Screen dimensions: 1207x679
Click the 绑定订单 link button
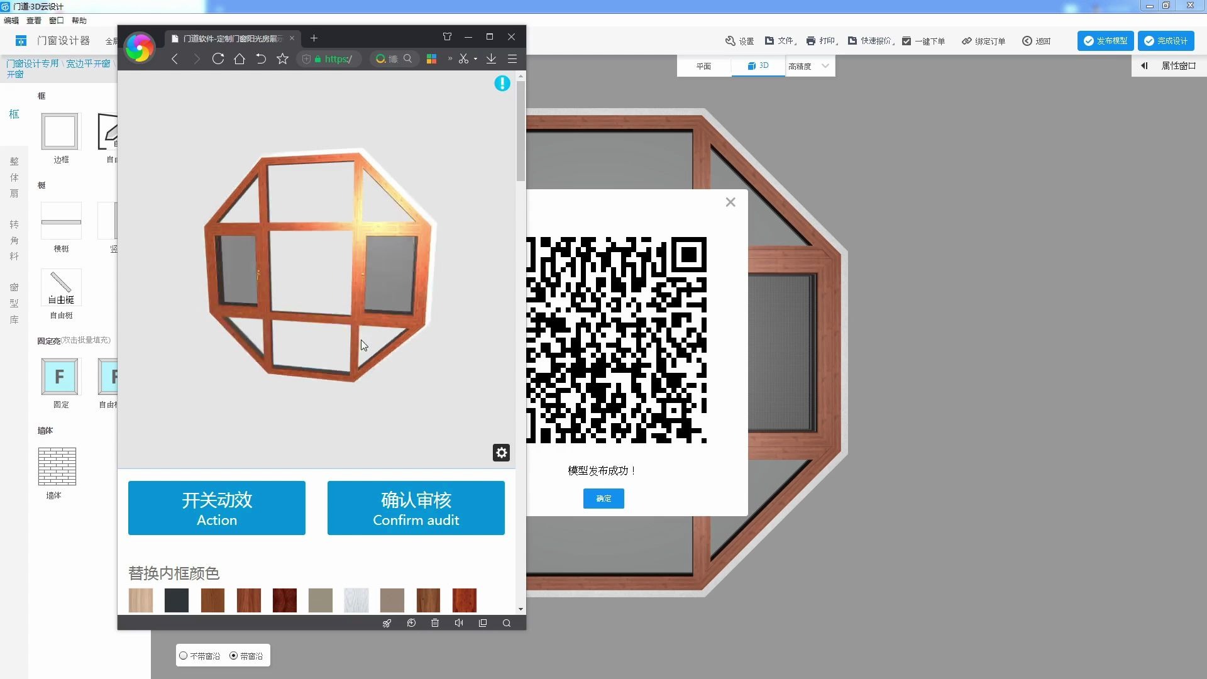[x=983, y=41]
